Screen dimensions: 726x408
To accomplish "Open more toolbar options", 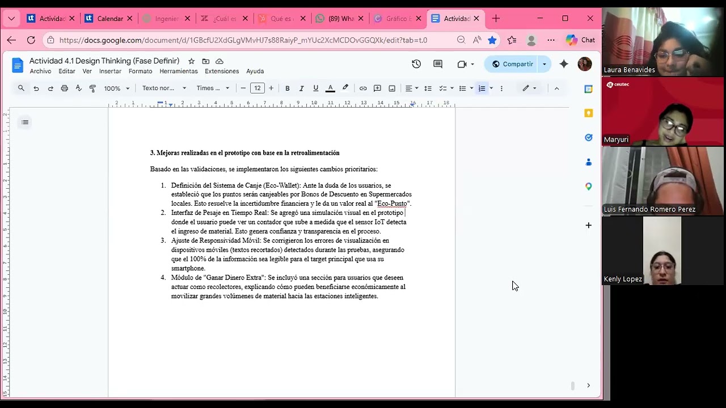I will [x=501, y=88].
